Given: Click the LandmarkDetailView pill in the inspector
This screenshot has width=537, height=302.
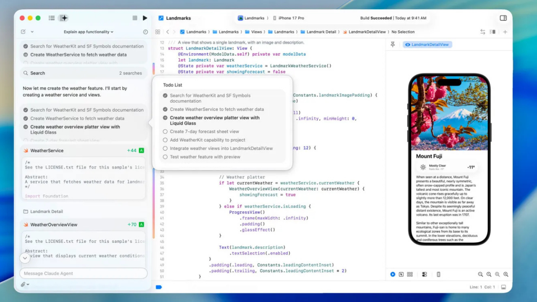Looking at the screenshot, I should (427, 44).
